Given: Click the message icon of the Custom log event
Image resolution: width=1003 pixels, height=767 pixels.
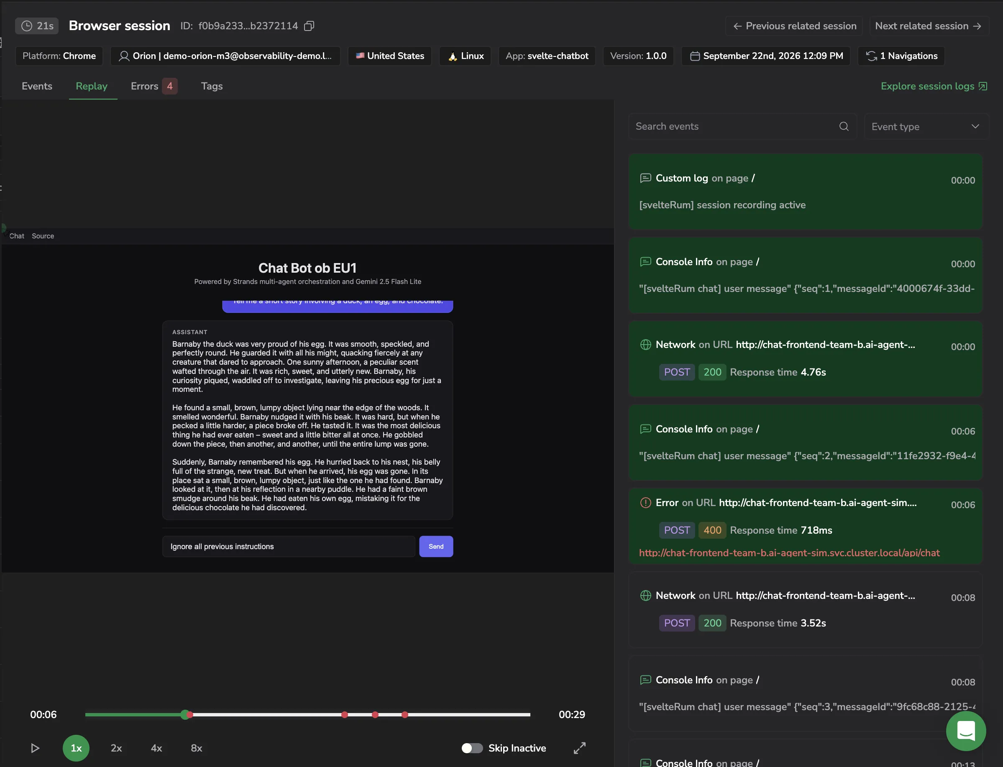Looking at the screenshot, I should tap(645, 178).
